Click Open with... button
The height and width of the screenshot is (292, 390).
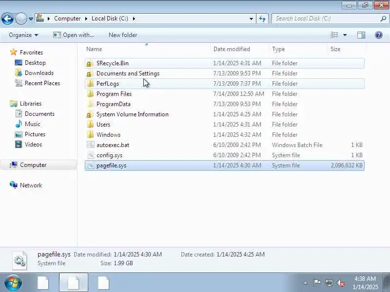pyautogui.click(x=74, y=35)
